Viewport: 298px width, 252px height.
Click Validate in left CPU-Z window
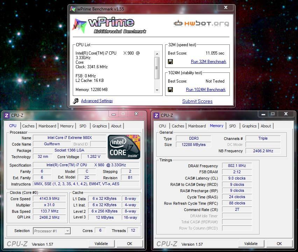point(101,244)
